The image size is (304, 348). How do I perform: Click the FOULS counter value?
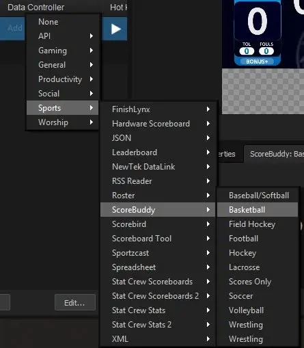point(266,51)
